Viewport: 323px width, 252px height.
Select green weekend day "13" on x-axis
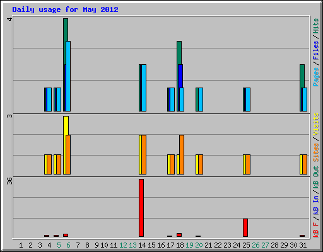(x=132, y=245)
